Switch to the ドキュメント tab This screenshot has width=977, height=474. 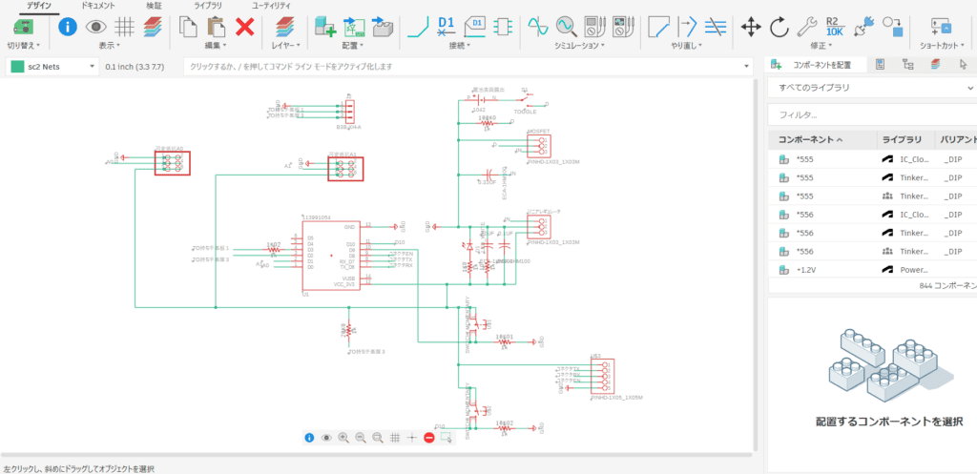99,6
